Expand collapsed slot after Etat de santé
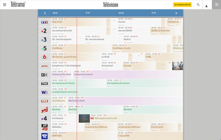This screenshot has width=221, height=140. click(180, 126)
